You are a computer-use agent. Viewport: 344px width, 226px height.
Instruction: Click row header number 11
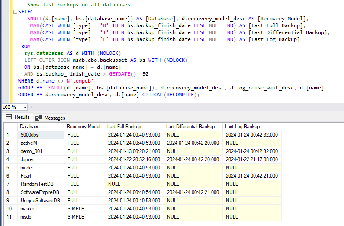click(x=8, y=217)
